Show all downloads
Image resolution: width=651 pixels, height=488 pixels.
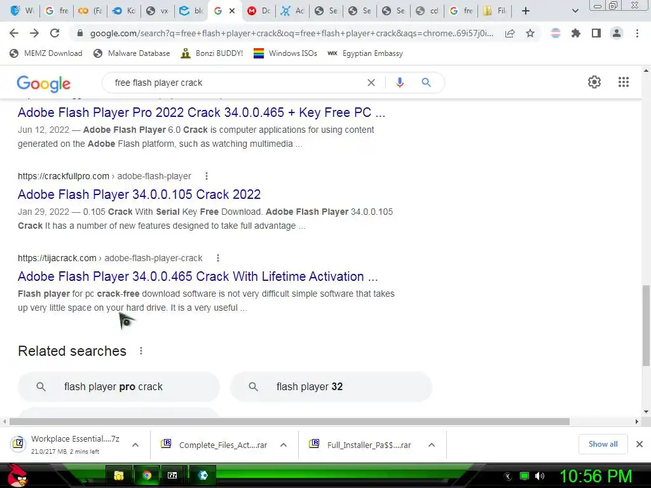point(603,444)
